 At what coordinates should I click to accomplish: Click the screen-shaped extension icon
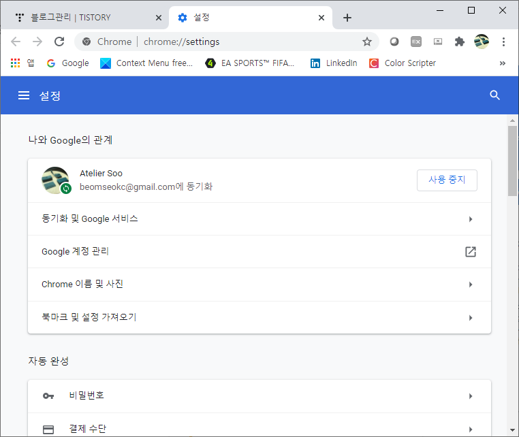(437, 42)
